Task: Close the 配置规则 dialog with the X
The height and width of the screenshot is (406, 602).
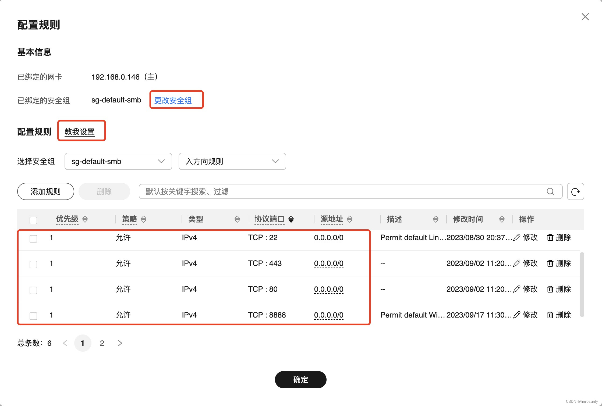Action: click(x=585, y=17)
